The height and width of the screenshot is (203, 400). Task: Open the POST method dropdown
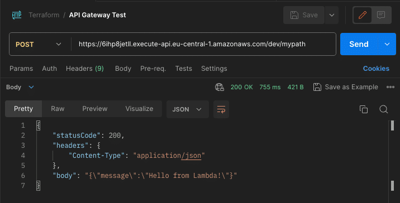(x=38, y=44)
